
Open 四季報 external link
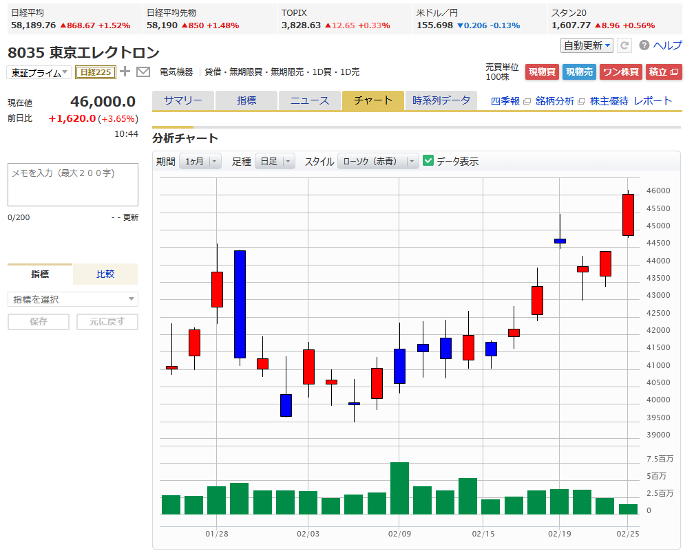tap(510, 101)
